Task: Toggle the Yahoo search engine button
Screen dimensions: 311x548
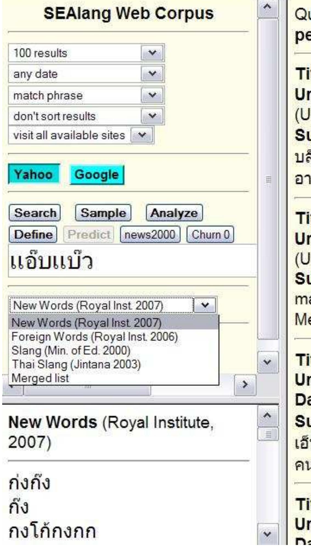Action: click(34, 174)
